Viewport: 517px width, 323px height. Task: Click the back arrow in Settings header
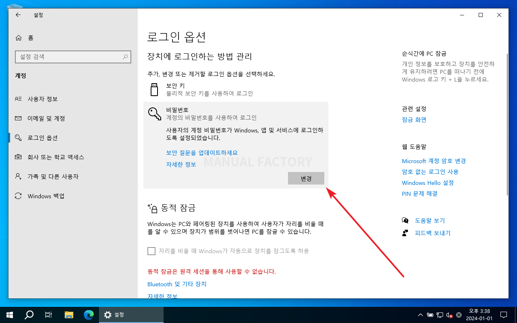click(x=18, y=15)
